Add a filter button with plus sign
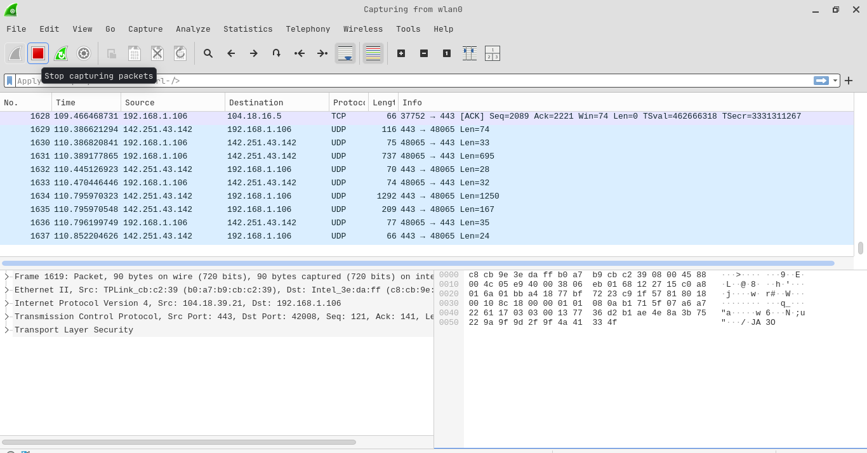This screenshot has height=453, width=867. pos(849,81)
